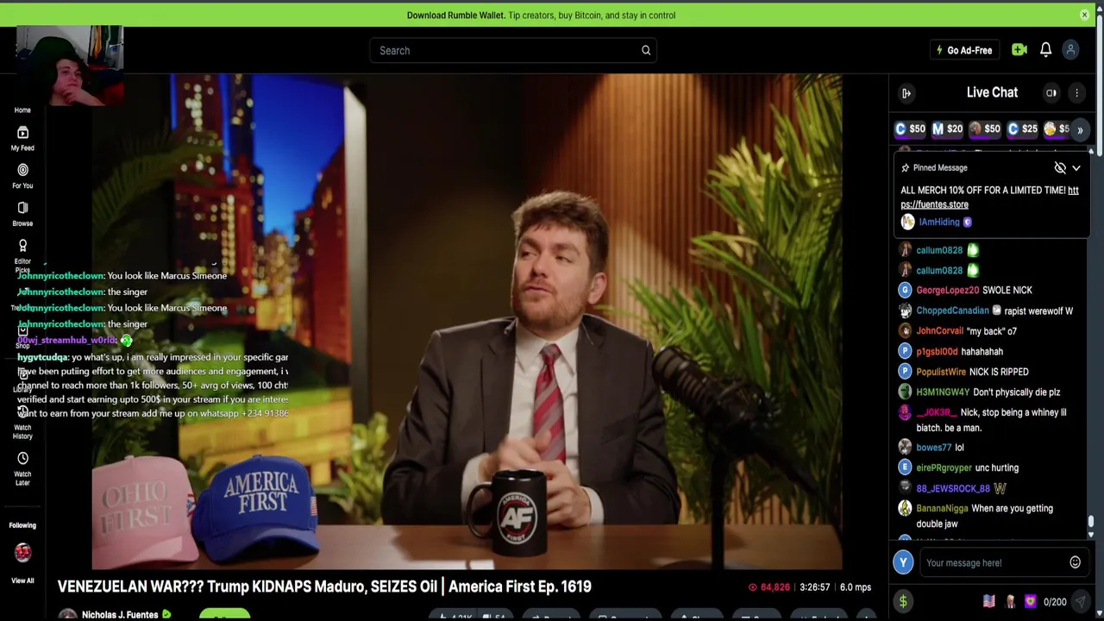Click chat username PopulistWire

(x=941, y=372)
